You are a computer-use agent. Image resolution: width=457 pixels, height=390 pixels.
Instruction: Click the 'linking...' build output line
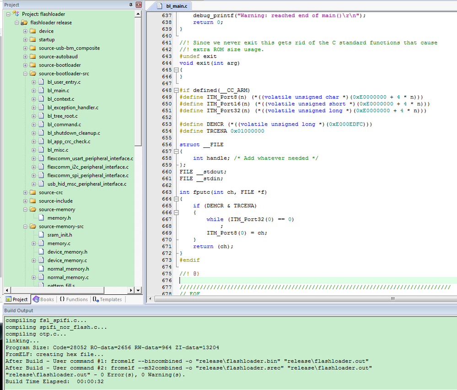(x=22, y=341)
